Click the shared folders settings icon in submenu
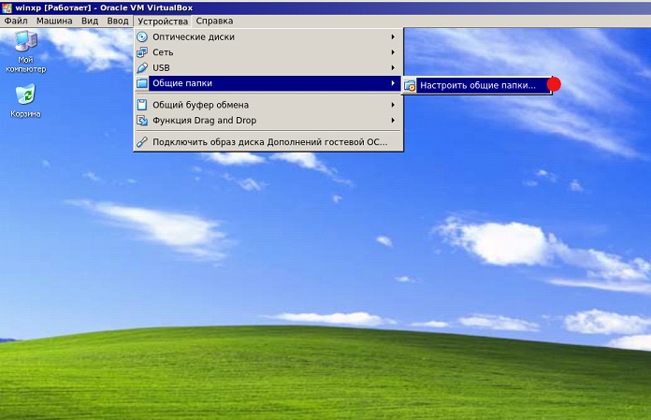This screenshot has width=651, height=420. click(x=410, y=85)
